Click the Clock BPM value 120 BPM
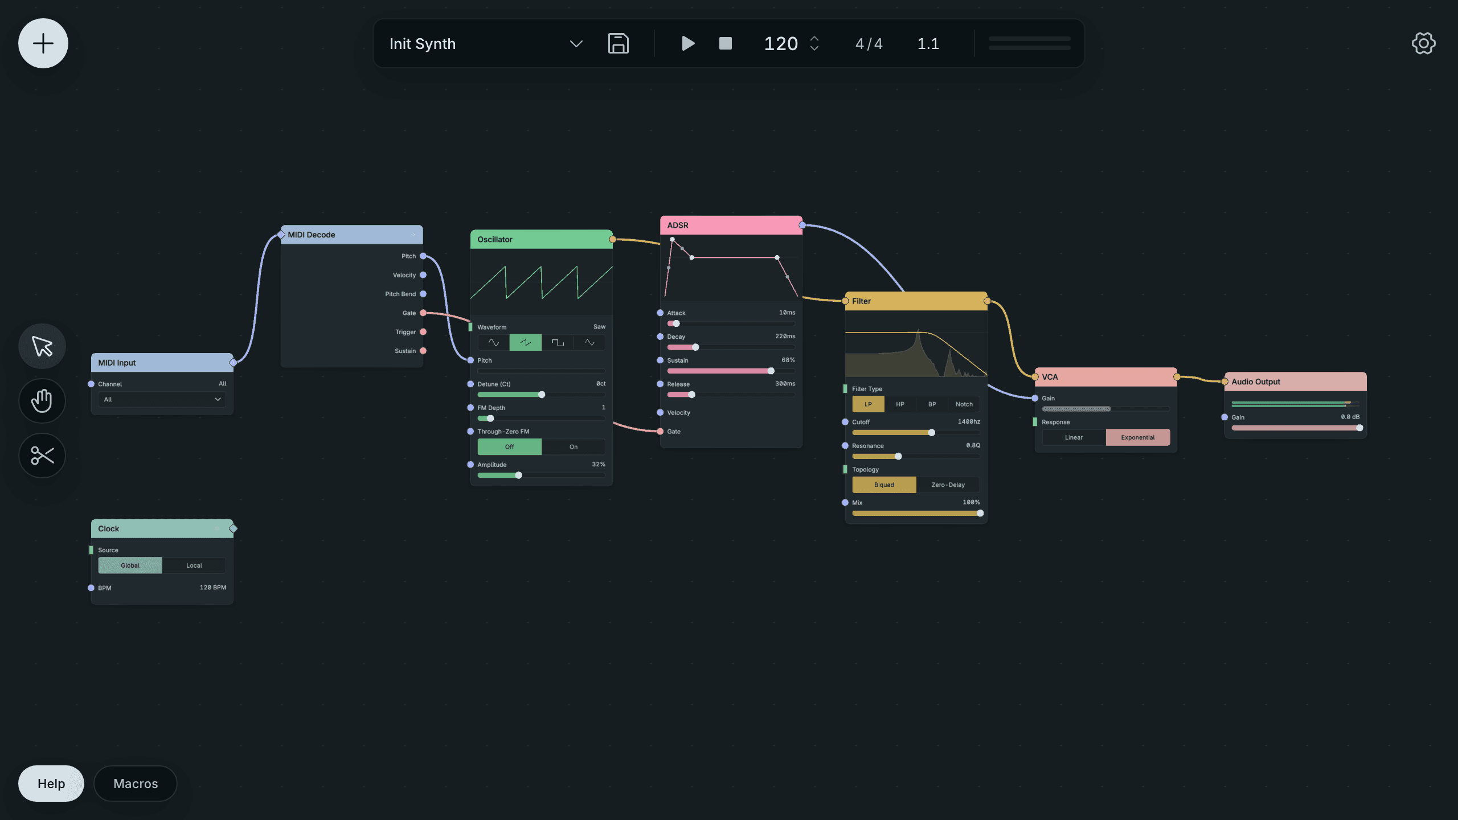Screen dimensions: 1458x820 coord(212,588)
